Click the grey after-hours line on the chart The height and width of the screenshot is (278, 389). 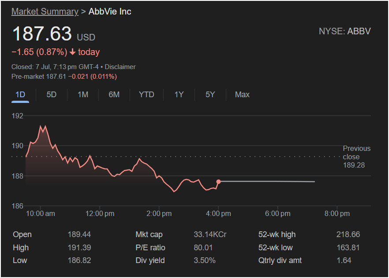pyautogui.click(x=268, y=182)
